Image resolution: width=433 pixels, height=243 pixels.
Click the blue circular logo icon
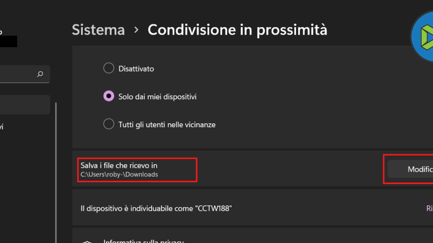click(423, 38)
